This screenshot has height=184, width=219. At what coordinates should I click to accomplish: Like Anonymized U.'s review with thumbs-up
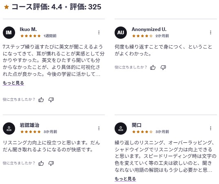click(153, 67)
